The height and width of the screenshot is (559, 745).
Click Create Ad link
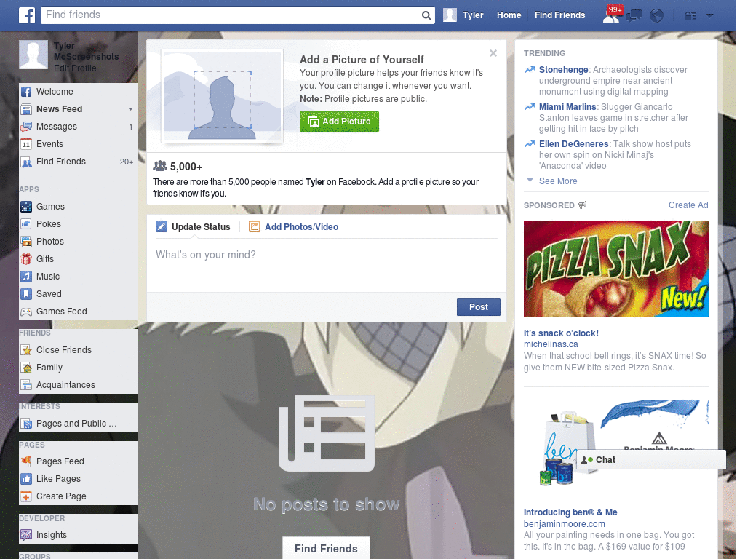click(x=688, y=205)
